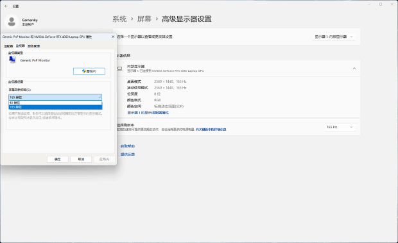Cancel the dialog with 取消

(x=81, y=159)
